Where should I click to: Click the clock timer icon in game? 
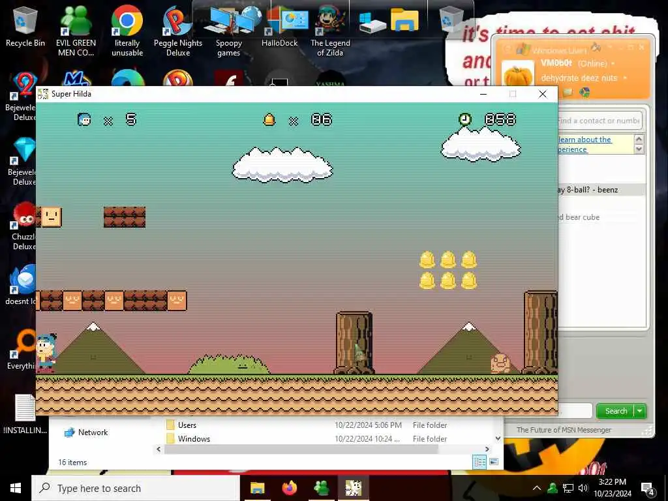tap(464, 119)
